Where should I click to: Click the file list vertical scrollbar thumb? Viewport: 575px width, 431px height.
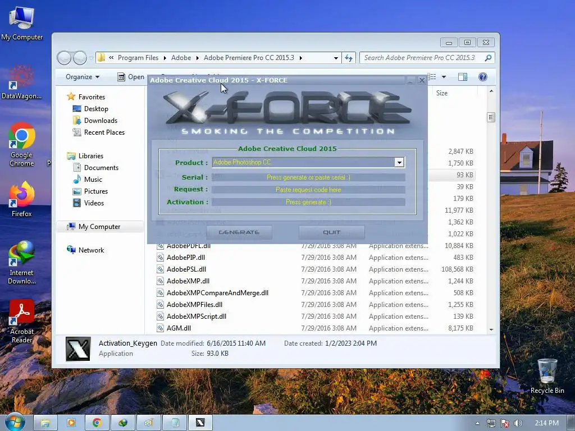(x=491, y=117)
